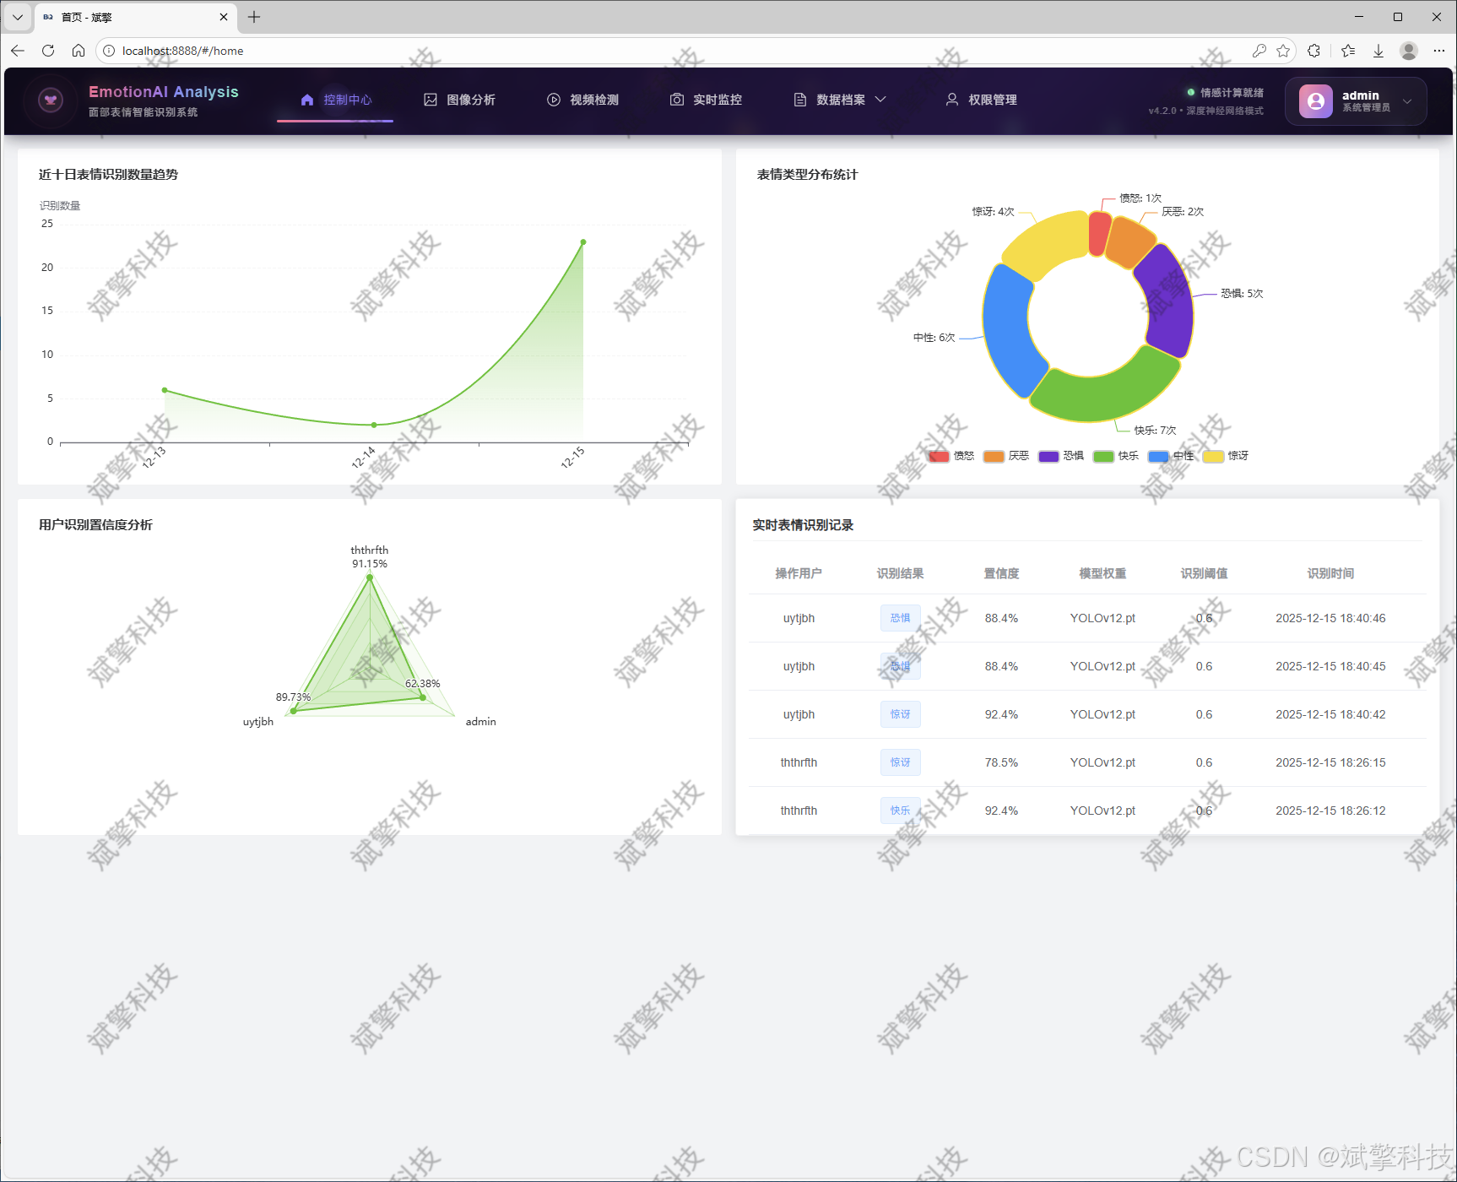Open the browser profile icon
1457x1182 pixels.
pos(1409,51)
